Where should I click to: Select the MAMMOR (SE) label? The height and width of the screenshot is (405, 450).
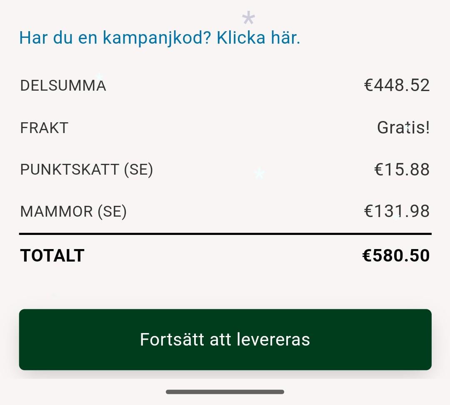pyautogui.click(x=73, y=212)
